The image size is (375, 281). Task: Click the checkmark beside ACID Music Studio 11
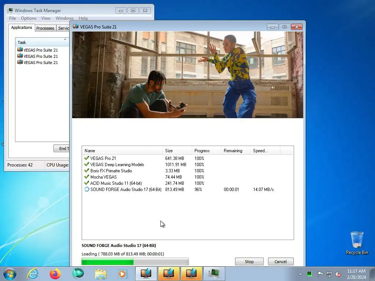click(86, 183)
